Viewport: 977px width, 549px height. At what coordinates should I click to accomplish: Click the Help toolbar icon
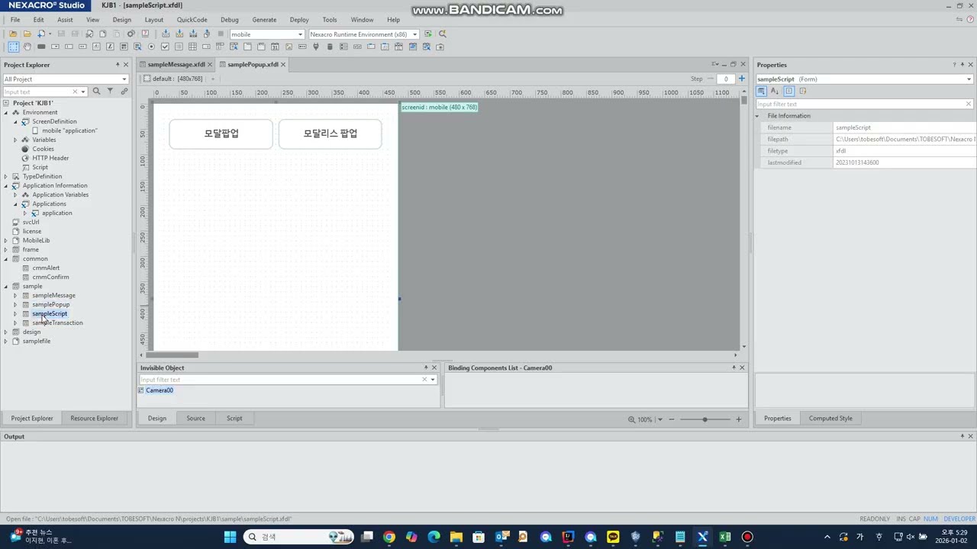[x=145, y=34]
